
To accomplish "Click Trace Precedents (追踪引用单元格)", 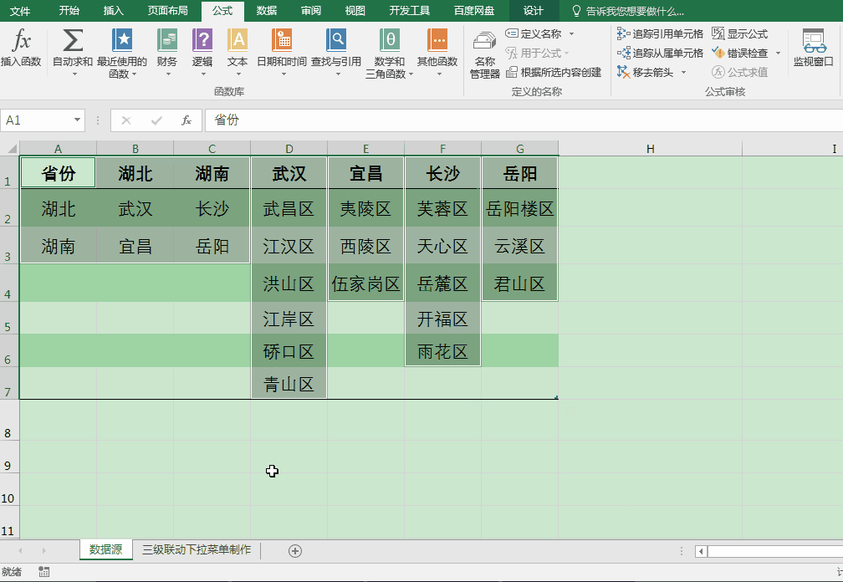I will pos(660,33).
